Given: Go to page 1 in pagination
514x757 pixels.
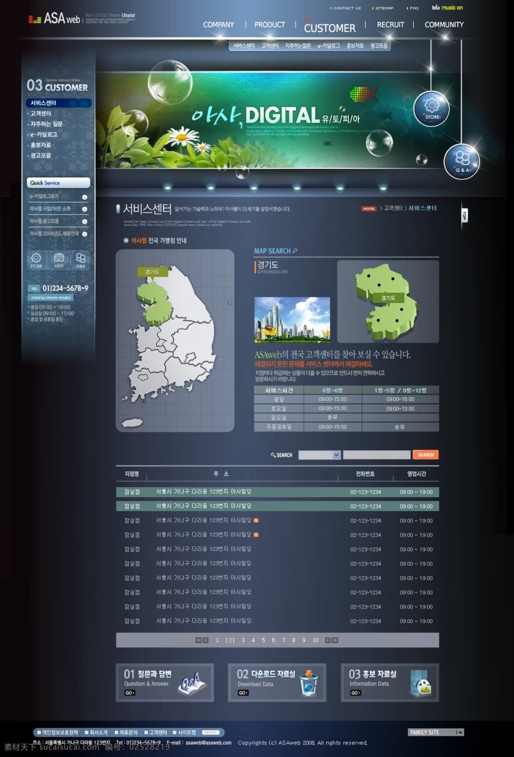Looking at the screenshot, I should (217, 640).
